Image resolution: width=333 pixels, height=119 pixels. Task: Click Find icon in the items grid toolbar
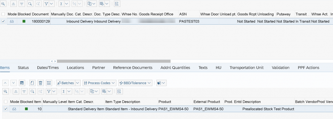point(32,91)
